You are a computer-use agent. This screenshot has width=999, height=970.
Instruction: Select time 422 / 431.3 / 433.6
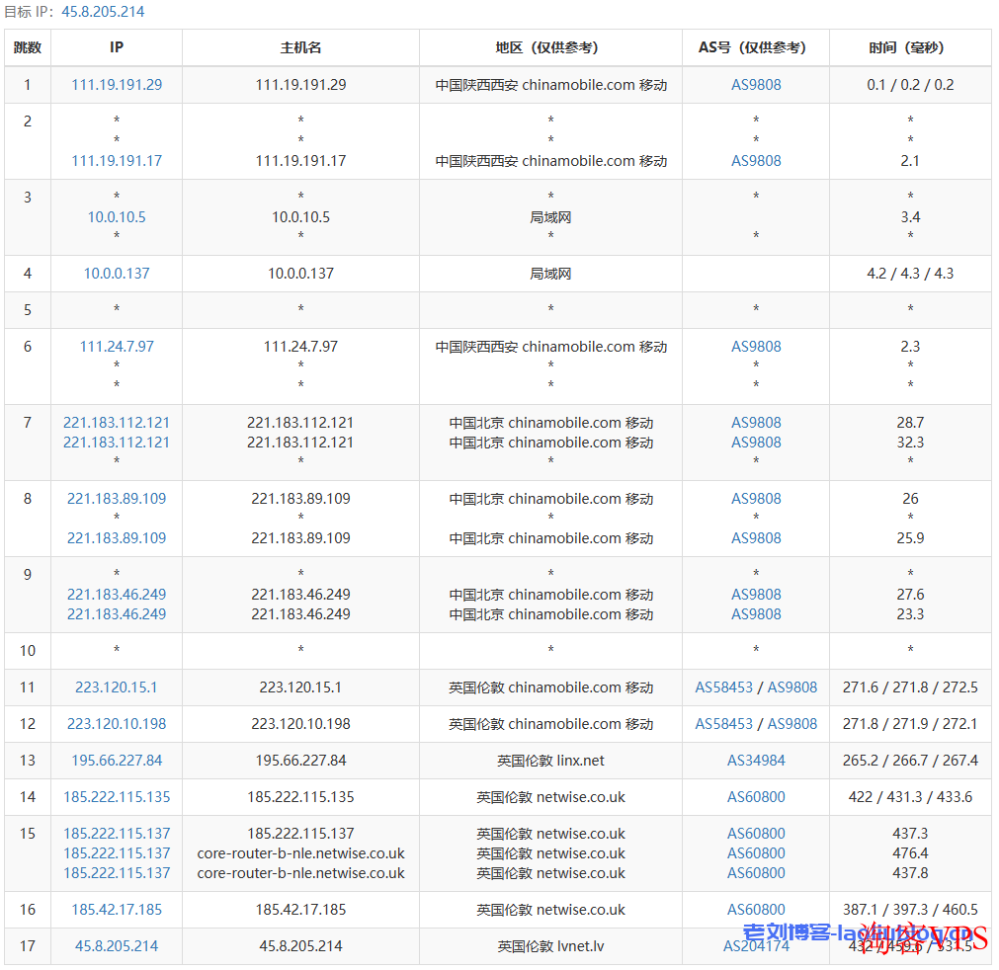coord(910,797)
